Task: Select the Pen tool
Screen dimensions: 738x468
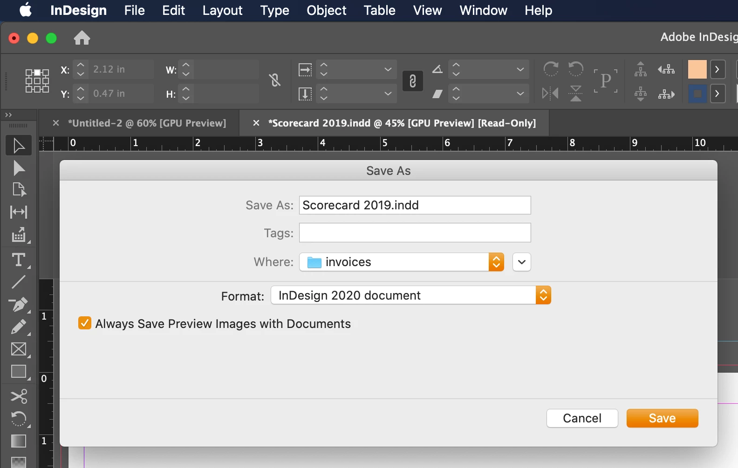Action: (x=19, y=305)
